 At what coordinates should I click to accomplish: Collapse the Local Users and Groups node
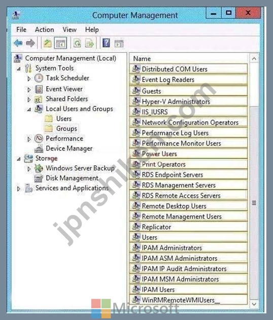[x=29, y=110]
